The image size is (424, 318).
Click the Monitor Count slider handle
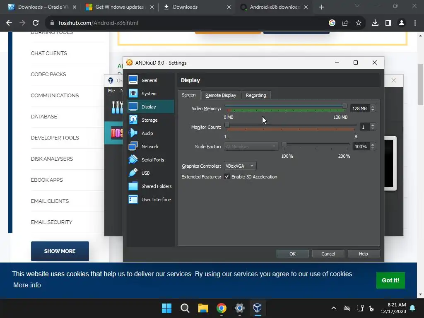227,125
